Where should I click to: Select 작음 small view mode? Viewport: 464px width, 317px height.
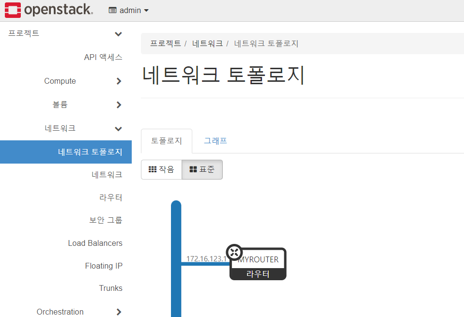161,169
